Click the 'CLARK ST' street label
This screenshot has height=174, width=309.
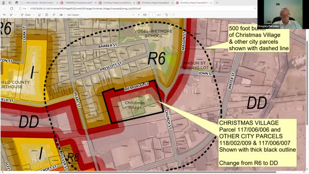(x=25, y=34)
